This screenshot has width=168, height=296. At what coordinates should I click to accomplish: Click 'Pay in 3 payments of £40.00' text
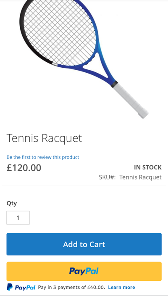tap(71, 288)
